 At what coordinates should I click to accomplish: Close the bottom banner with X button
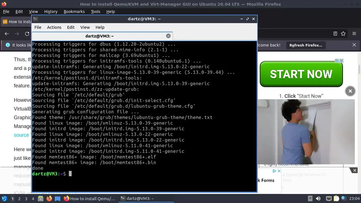tap(355, 170)
